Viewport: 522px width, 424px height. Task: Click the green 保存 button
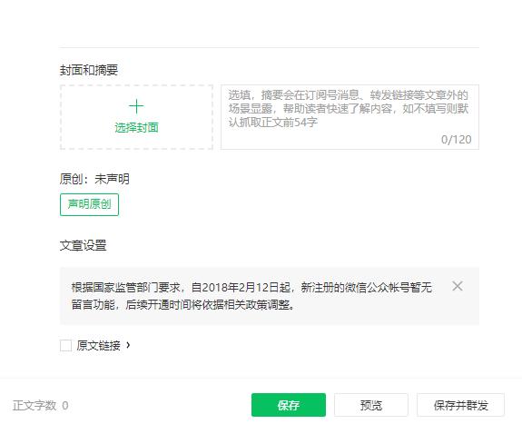[289, 405]
